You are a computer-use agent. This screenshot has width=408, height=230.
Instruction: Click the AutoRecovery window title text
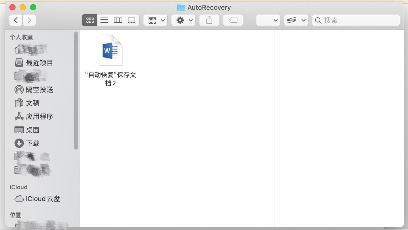(x=209, y=7)
